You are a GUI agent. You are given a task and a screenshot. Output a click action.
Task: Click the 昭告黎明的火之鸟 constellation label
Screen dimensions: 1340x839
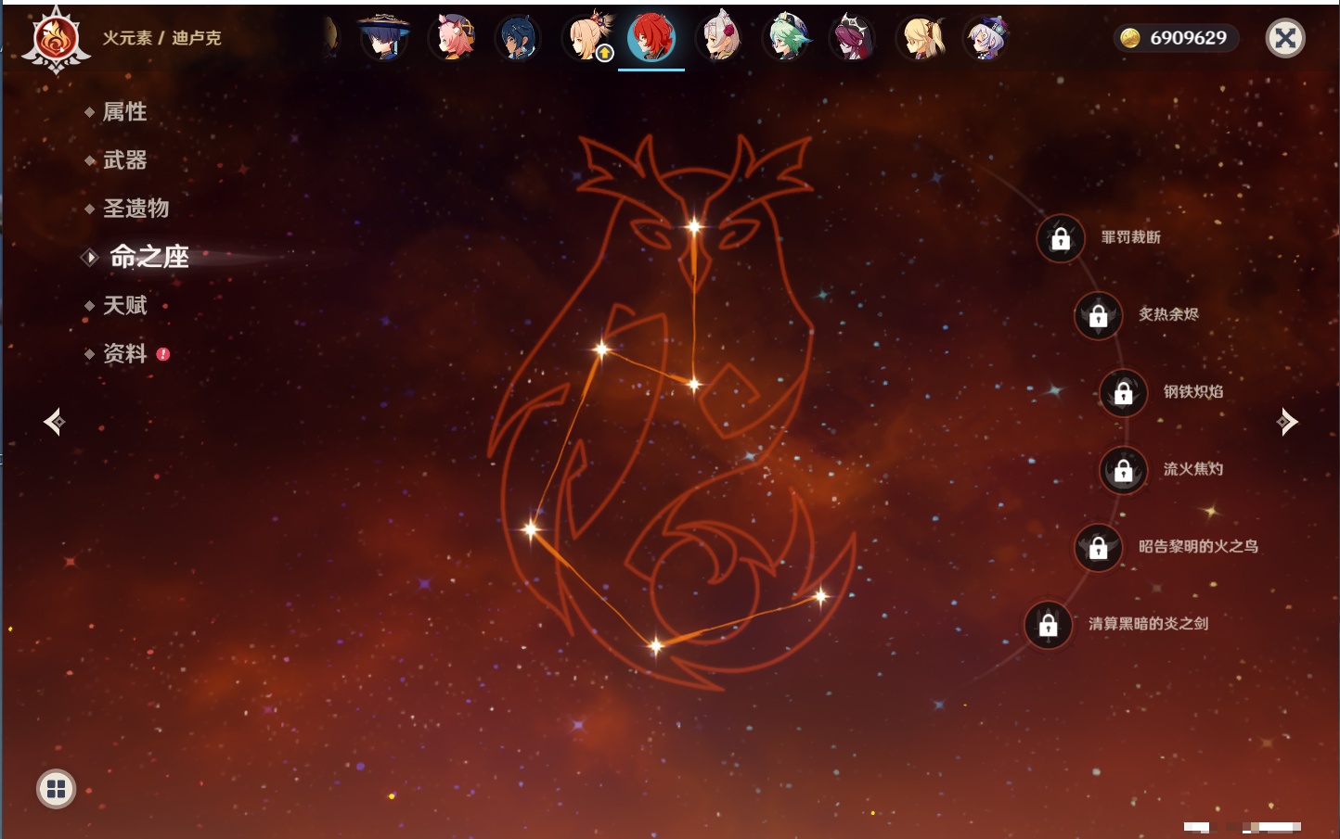coord(1199,546)
